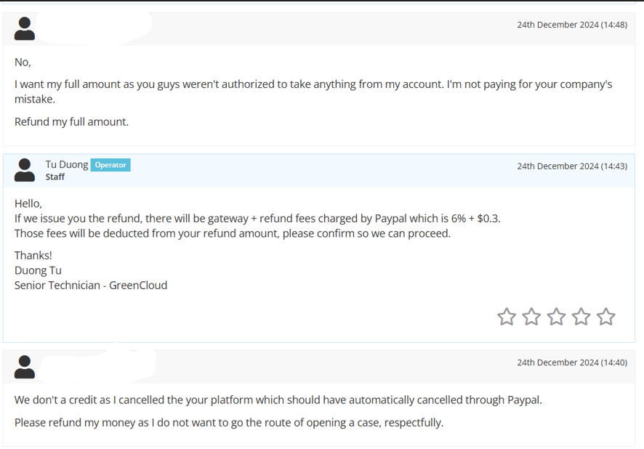Click the "Senior Technician - GreenCloud" signature

click(91, 286)
